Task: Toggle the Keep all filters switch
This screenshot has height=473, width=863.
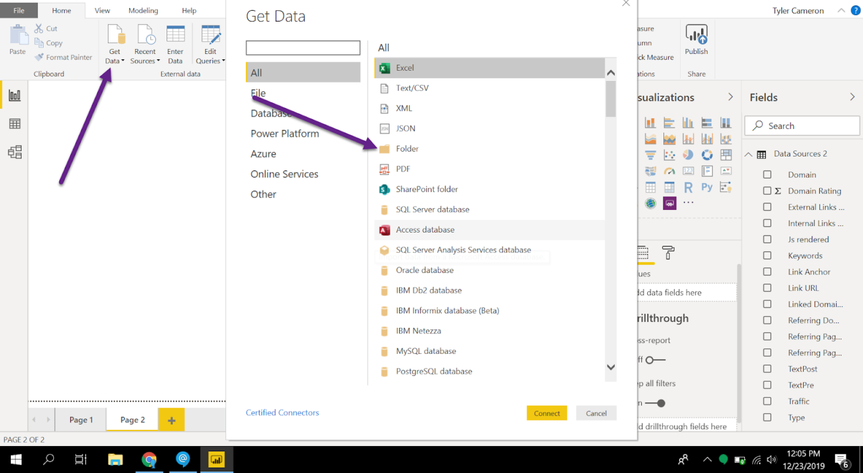Action: (655, 403)
